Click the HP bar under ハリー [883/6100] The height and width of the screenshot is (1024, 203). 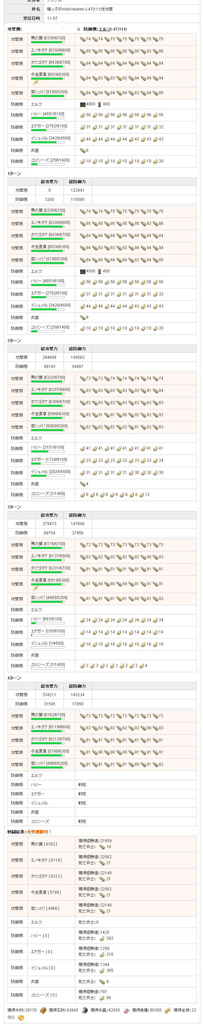47,623
